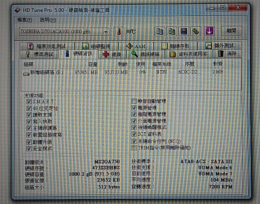Image resolution: width=260 pixels, height=204 pixels.
Task: Switch to the 隨機存取 tab
Action: (x=175, y=46)
